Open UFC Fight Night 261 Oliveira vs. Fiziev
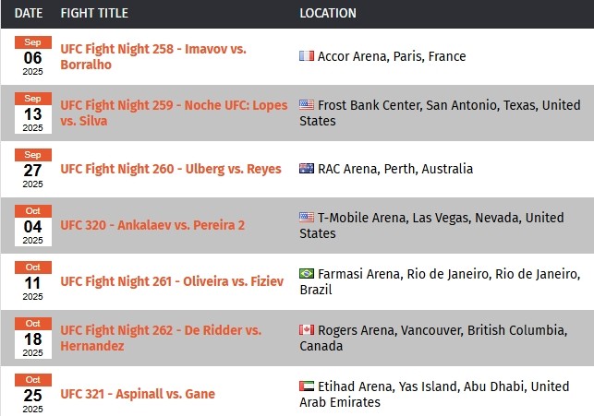594x416 pixels. point(172,281)
